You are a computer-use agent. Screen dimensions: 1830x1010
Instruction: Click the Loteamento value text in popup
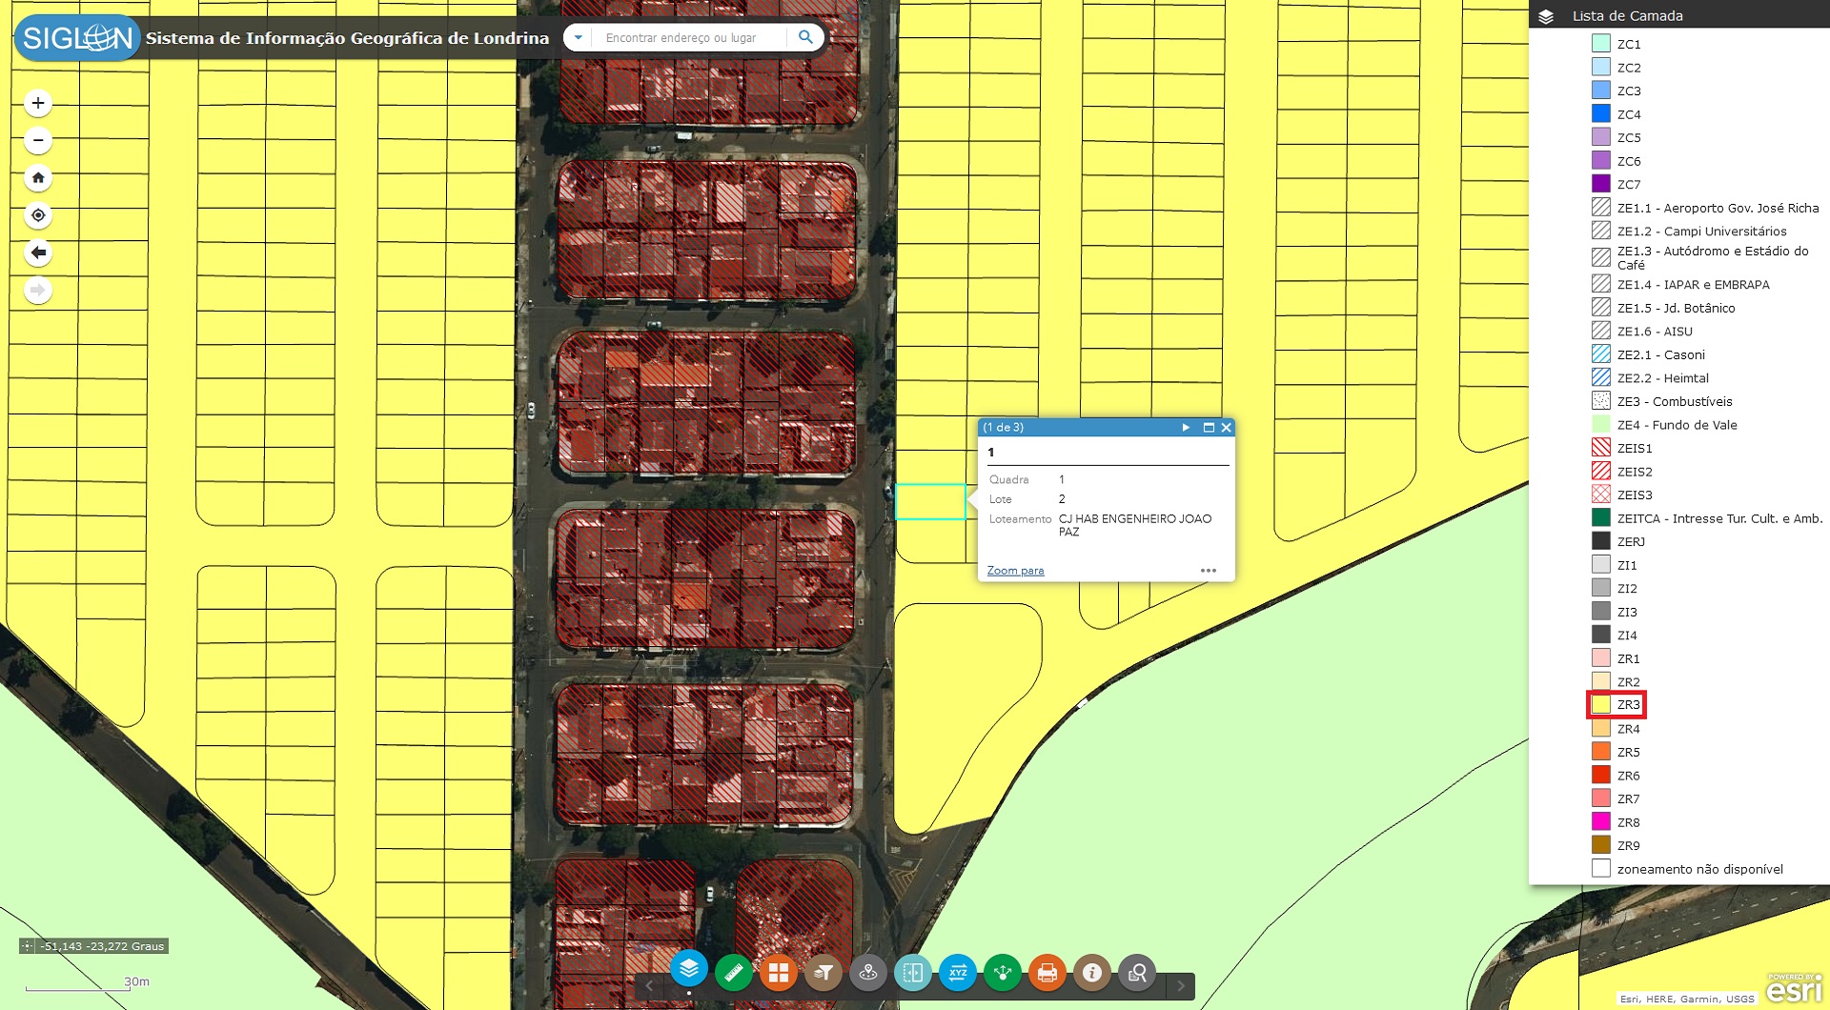[x=1134, y=525]
